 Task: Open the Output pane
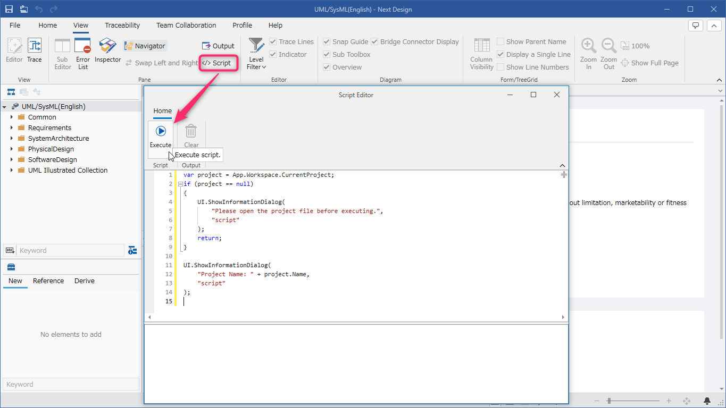click(x=219, y=46)
